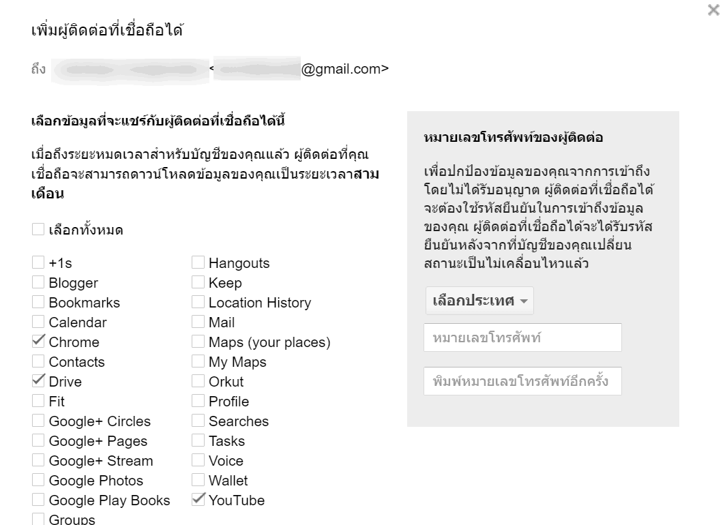
Task: Check the Blogger checkbox
Action: click(38, 282)
